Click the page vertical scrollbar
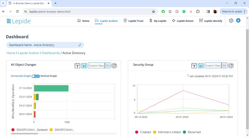This screenshot has height=137, width=249. (x=247, y=79)
